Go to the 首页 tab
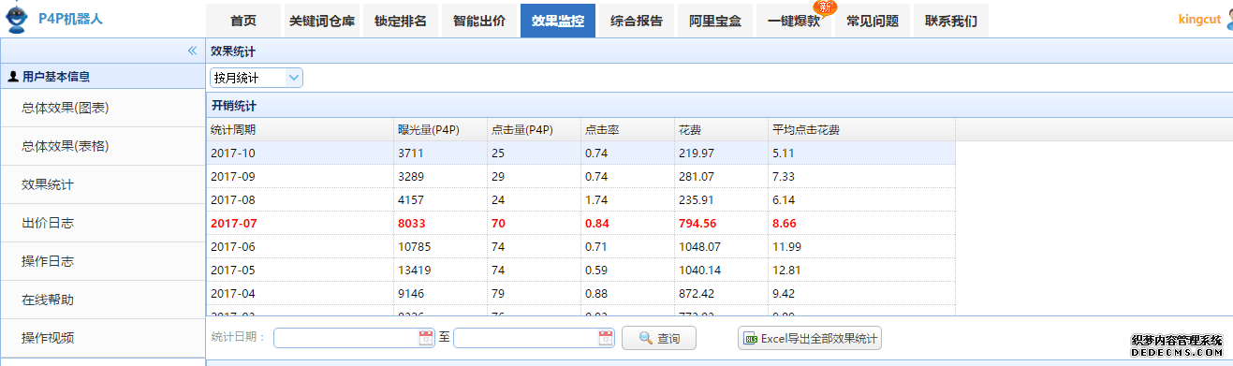Image resolution: width=1233 pixels, height=366 pixels. [x=243, y=21]
